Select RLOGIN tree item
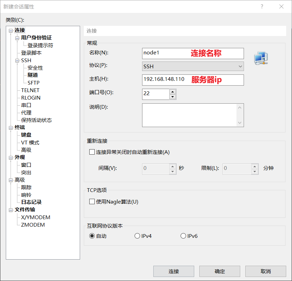 coord(31,98)
